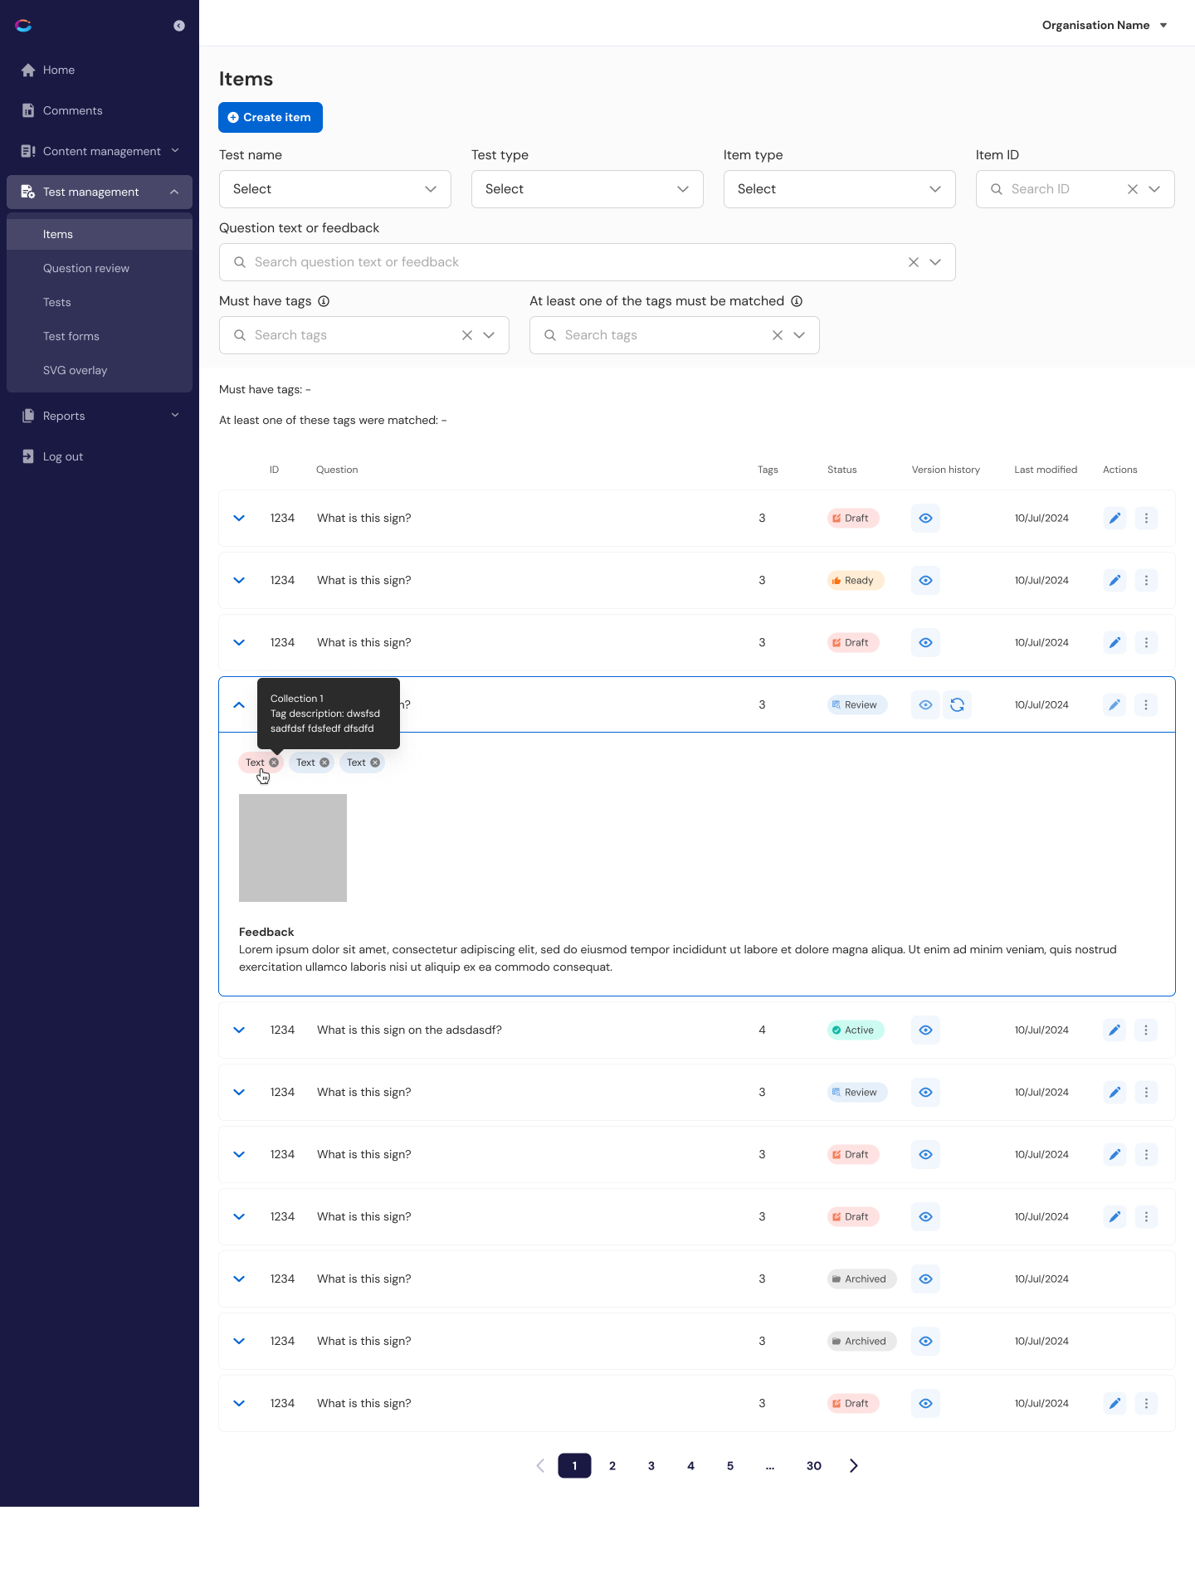Click the refresh icon in the Review row
Screen dimensions: 1195x1593
pyautogui.click(x=957, y=704)
